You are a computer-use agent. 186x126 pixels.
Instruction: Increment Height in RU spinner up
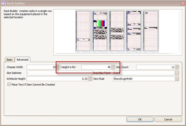click(x=113, y=66)
